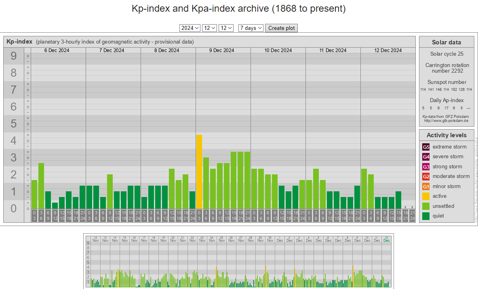
Task: Open the month dropdown beside the year
Action: click(x=209, y=28)
